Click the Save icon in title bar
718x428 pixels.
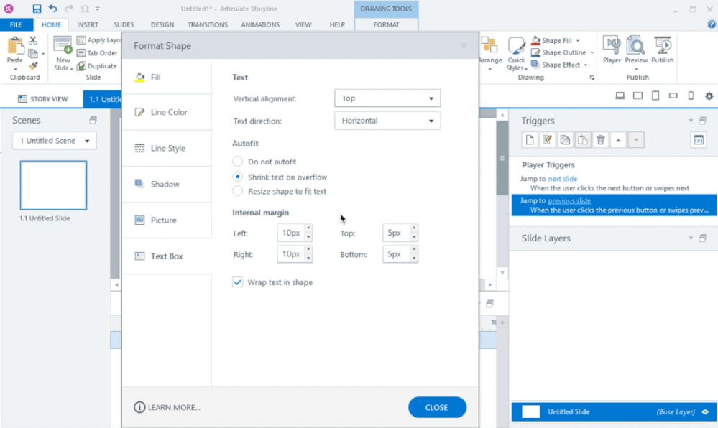[37, 9]
